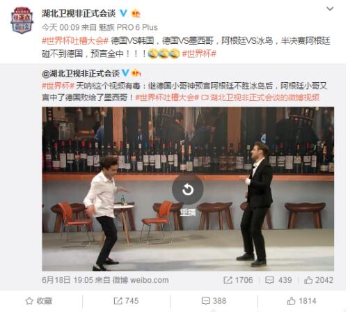This screenshot has height=312, width=357.
Task: Click the crown membership icon in header
Action: click(x=136, y=13)
